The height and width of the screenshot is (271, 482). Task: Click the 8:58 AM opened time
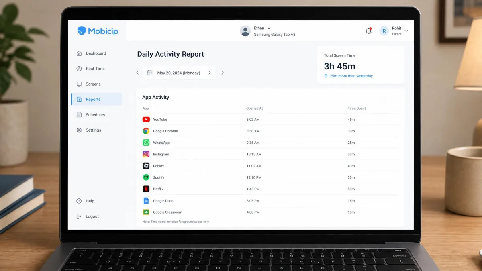click(253, 131)
